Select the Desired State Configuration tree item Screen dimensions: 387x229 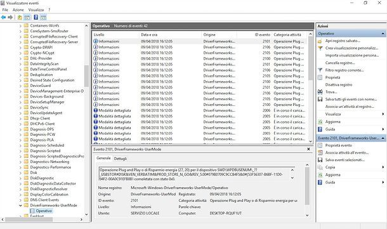[x=52, y=80]
